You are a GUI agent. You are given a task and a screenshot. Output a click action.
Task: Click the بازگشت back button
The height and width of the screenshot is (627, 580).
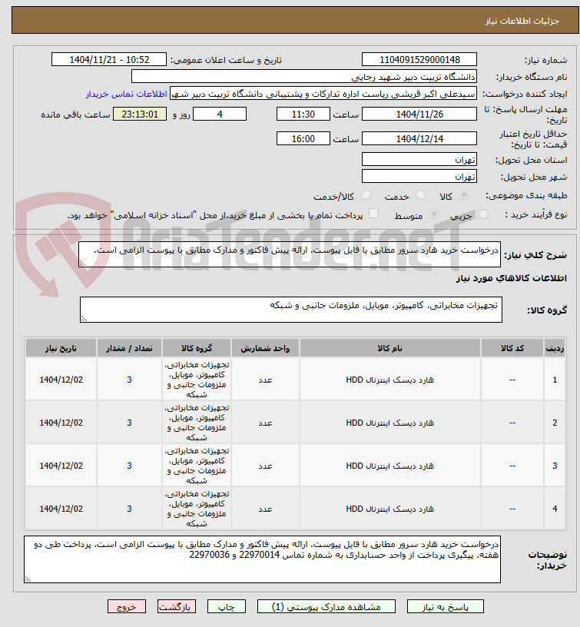pyautogui.click(x=176, y=606)
